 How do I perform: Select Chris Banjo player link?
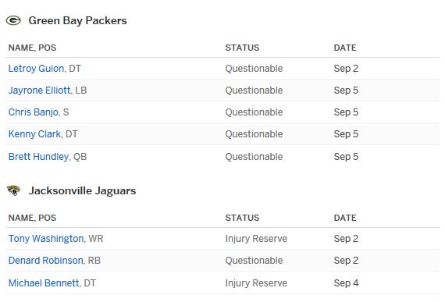pyautogui.click(x=34, y=112)
